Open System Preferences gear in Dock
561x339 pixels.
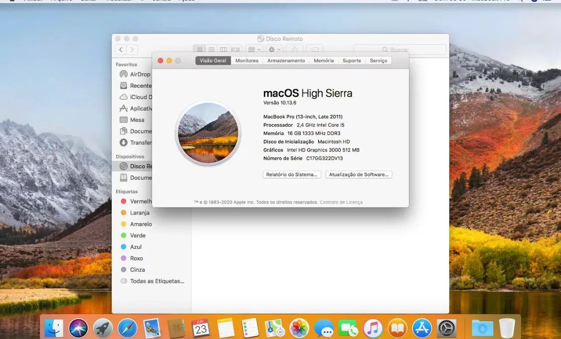tap(446, 328)
